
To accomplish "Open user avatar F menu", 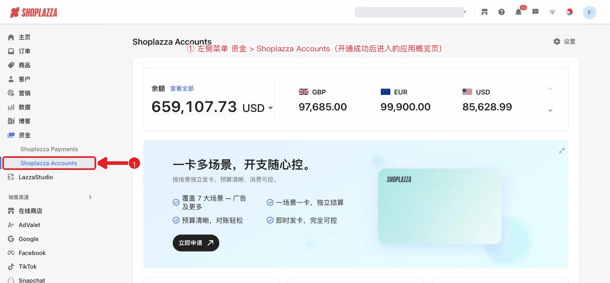I will (x=589, y=12).
